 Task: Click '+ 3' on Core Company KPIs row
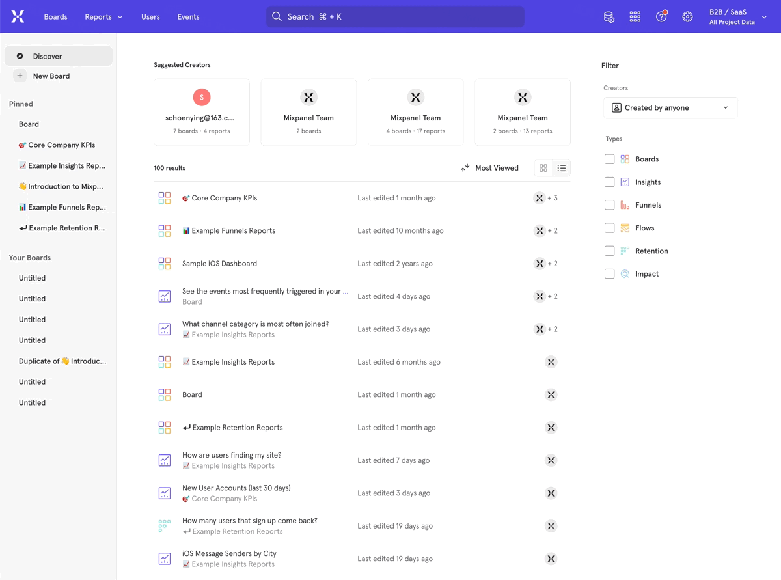pos(553,198)
